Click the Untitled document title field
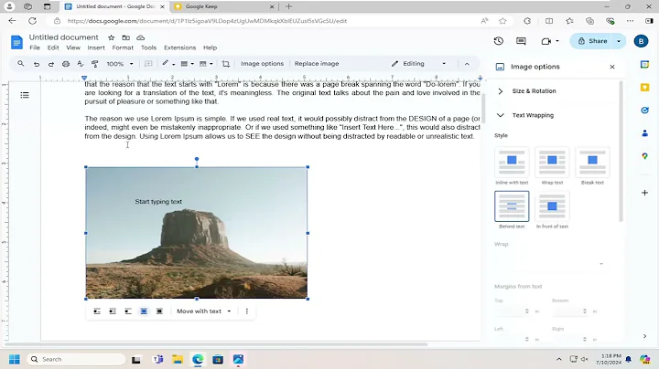The width and height of the screenshot is (659, 369). click(63, 37)
